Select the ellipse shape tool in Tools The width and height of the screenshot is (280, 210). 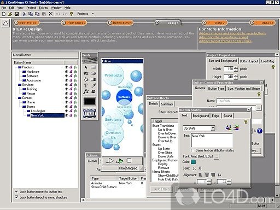point(93,73)
